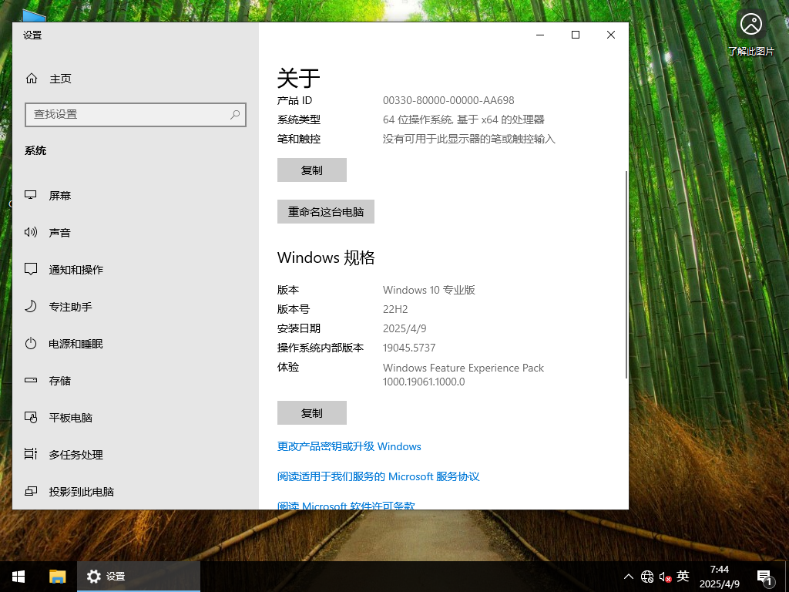Image resolution: width=789 pixels, height=592 pixels.
Task: Open notification center in the tray
Action: [x=765, y=576]
